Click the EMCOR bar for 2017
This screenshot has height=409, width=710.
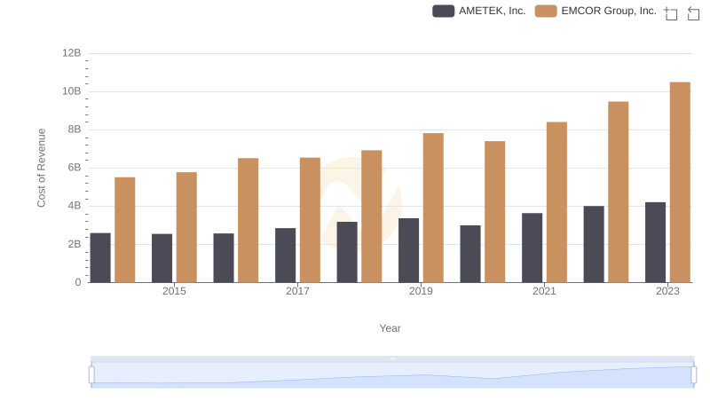310,220
